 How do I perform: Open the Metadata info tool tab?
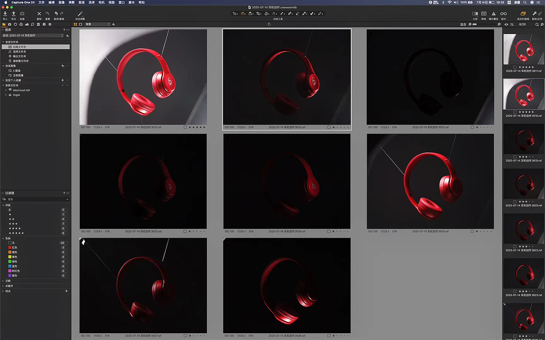(x=44, y=24)
